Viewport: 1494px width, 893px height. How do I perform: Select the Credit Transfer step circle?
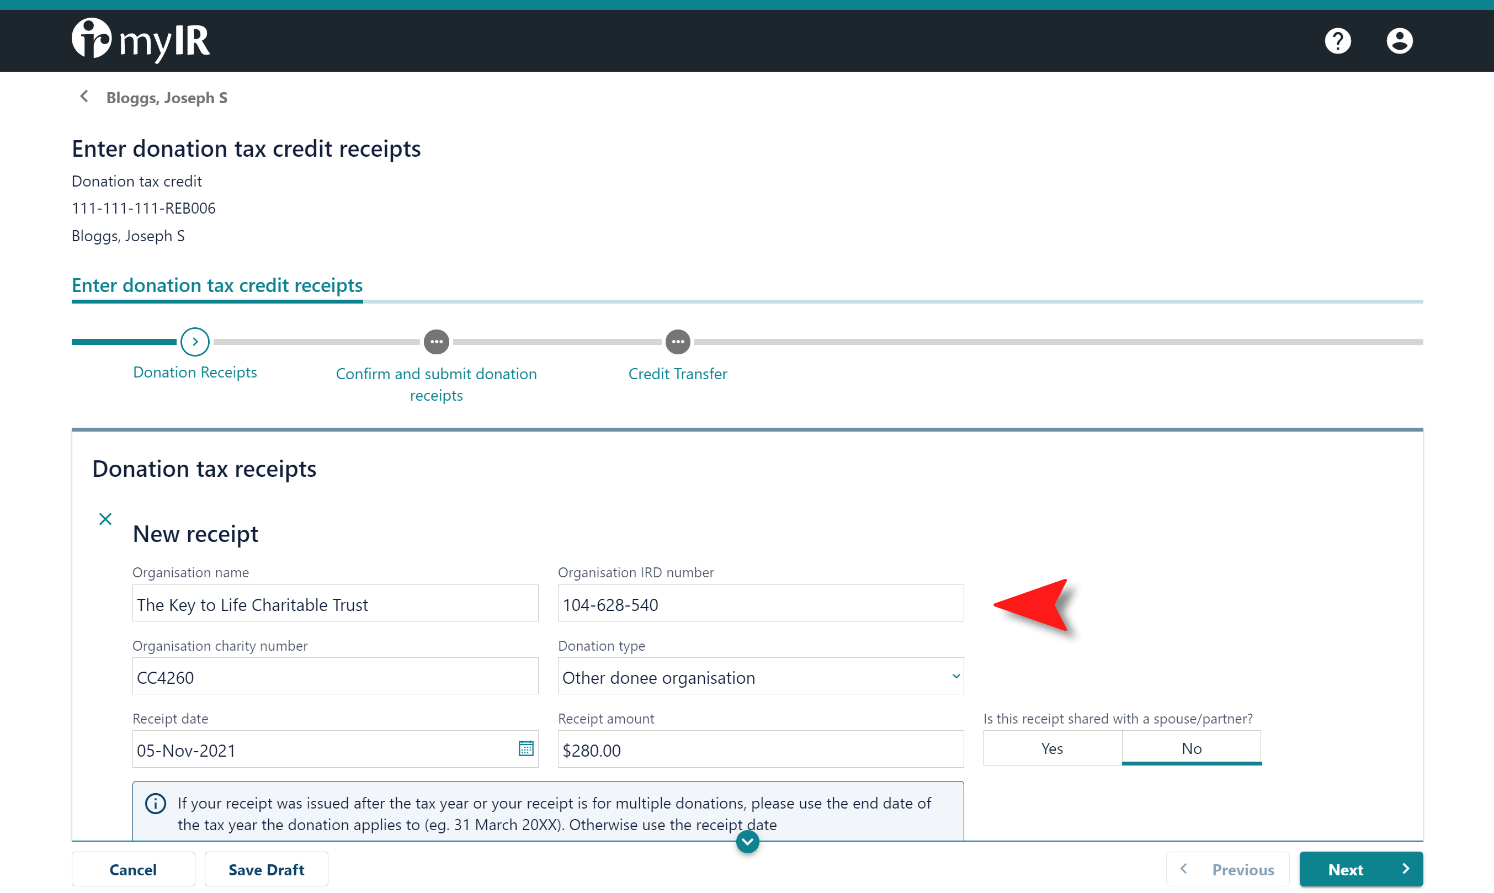678,342
